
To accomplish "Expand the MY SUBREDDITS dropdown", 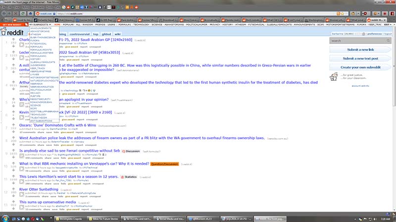I will (x=40, y=25).
